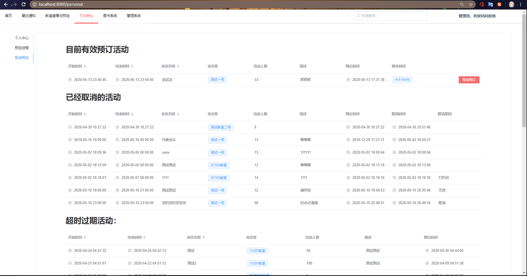Viewport: 527px width, 276px height.
Task: Click meeting name cece
Action: [165, 153]
